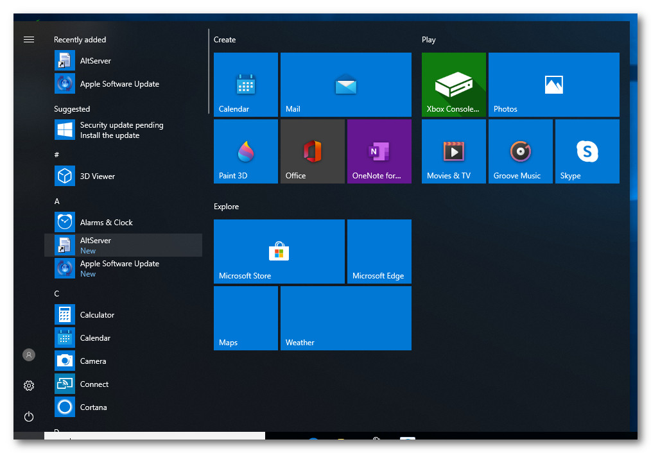Open the Microsoft Store tile
Image resolution: width=651 pixels, height=453 pixels.
(279, 252)
